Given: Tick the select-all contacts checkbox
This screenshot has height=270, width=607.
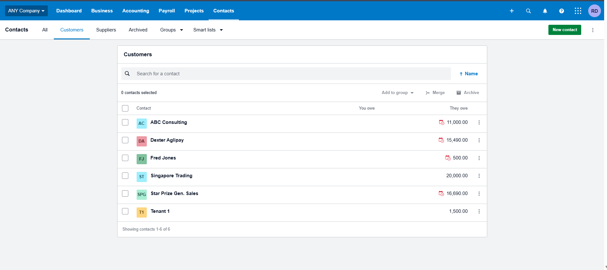Looking at the screenshot, I should click(125, 108).
